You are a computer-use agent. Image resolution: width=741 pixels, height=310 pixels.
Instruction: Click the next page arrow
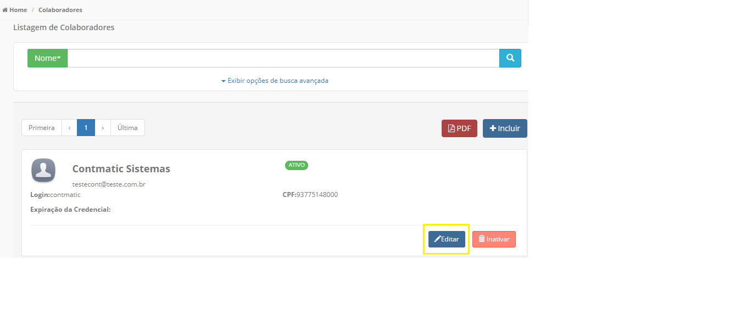click(103, 128)
